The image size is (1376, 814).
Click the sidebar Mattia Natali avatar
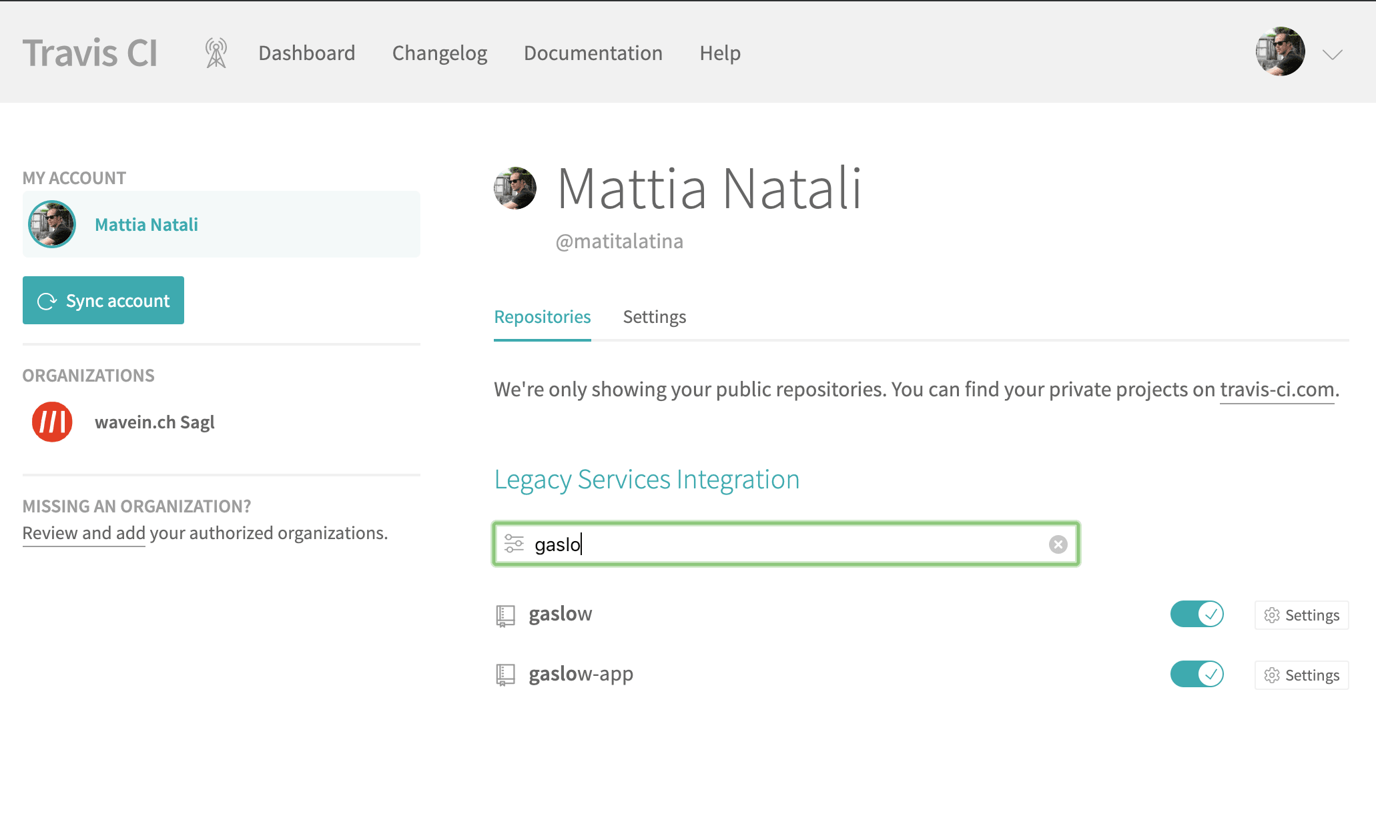(52, 224)
